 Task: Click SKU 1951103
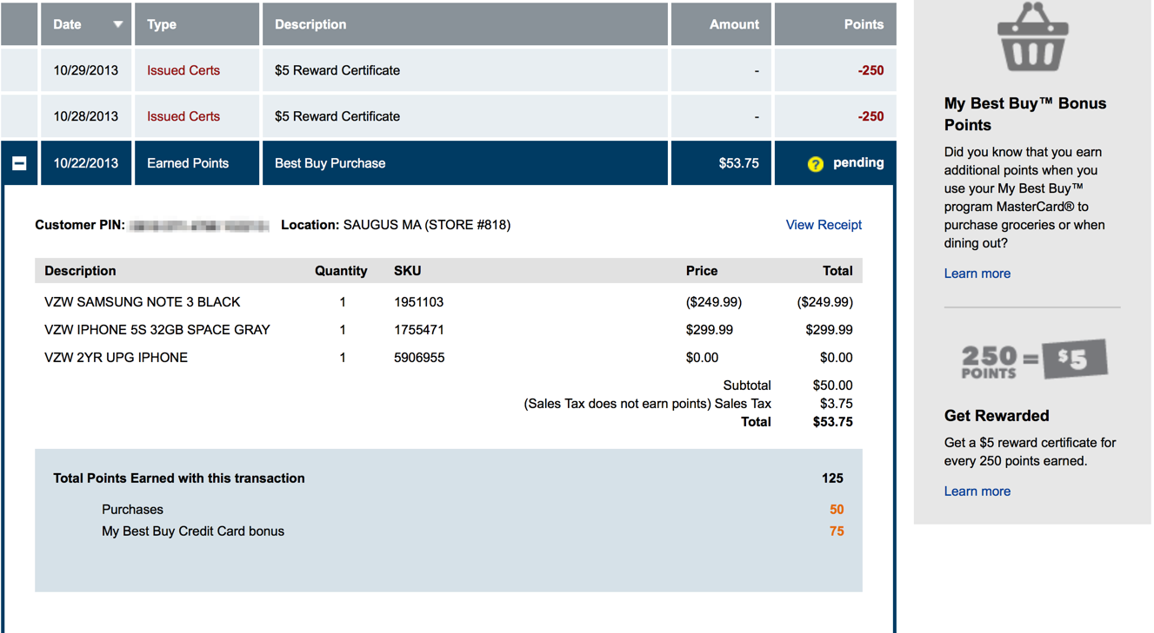coord(418,302)
